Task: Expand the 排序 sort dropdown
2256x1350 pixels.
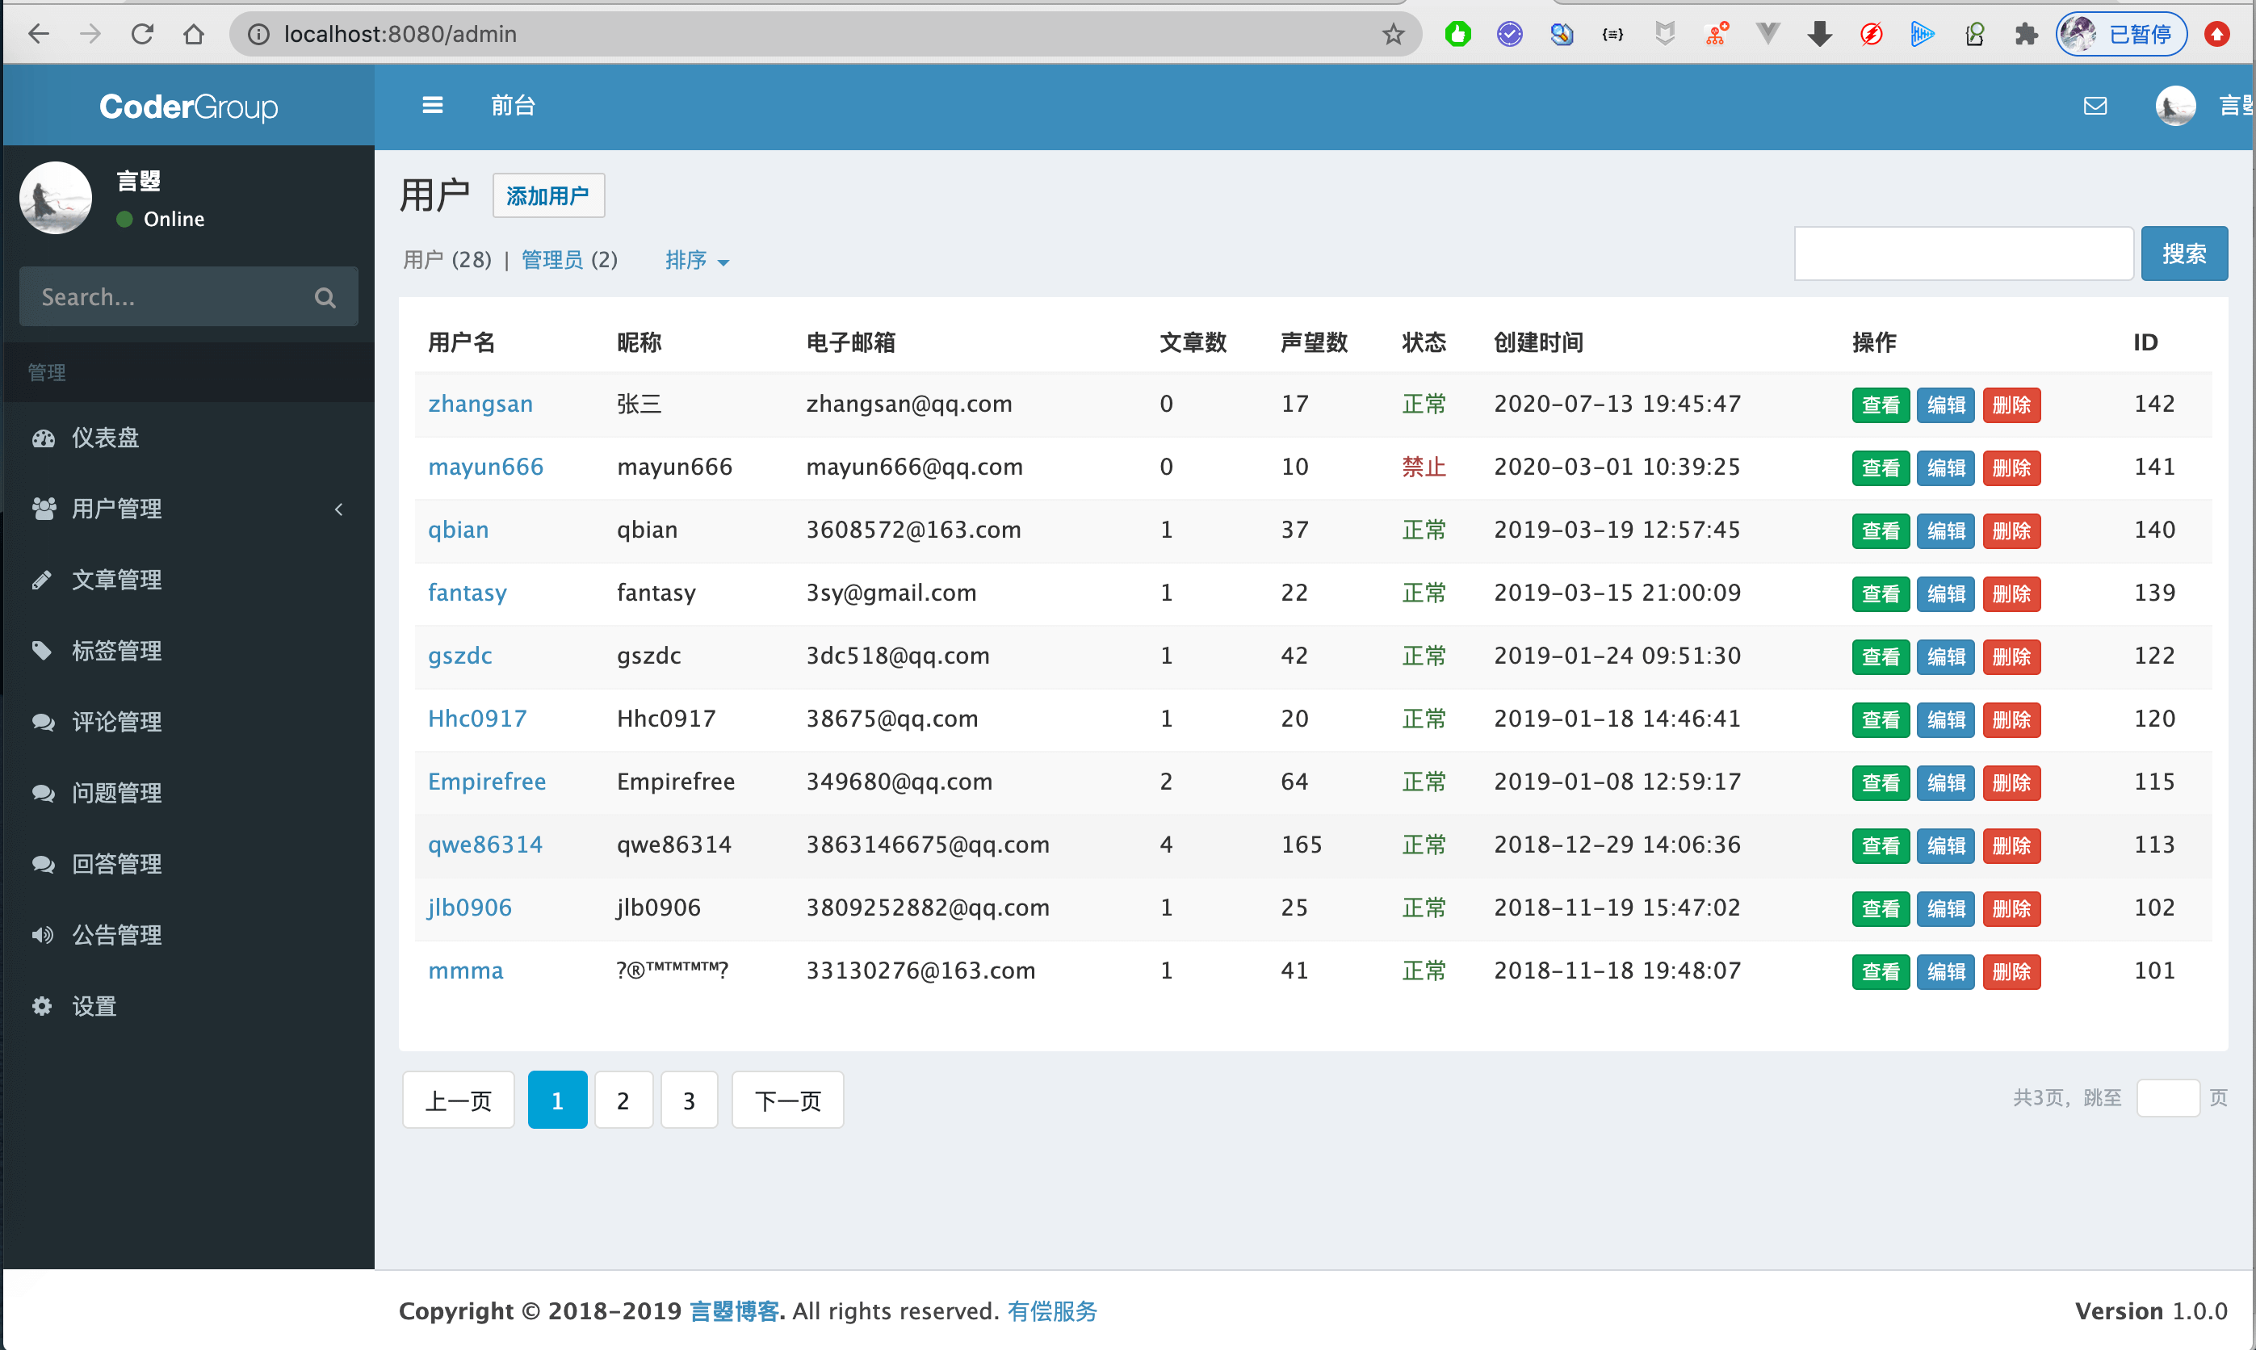Action: 696,260
